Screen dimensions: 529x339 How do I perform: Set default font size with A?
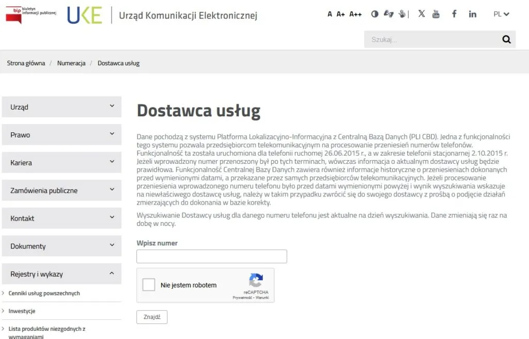point(330,14)
